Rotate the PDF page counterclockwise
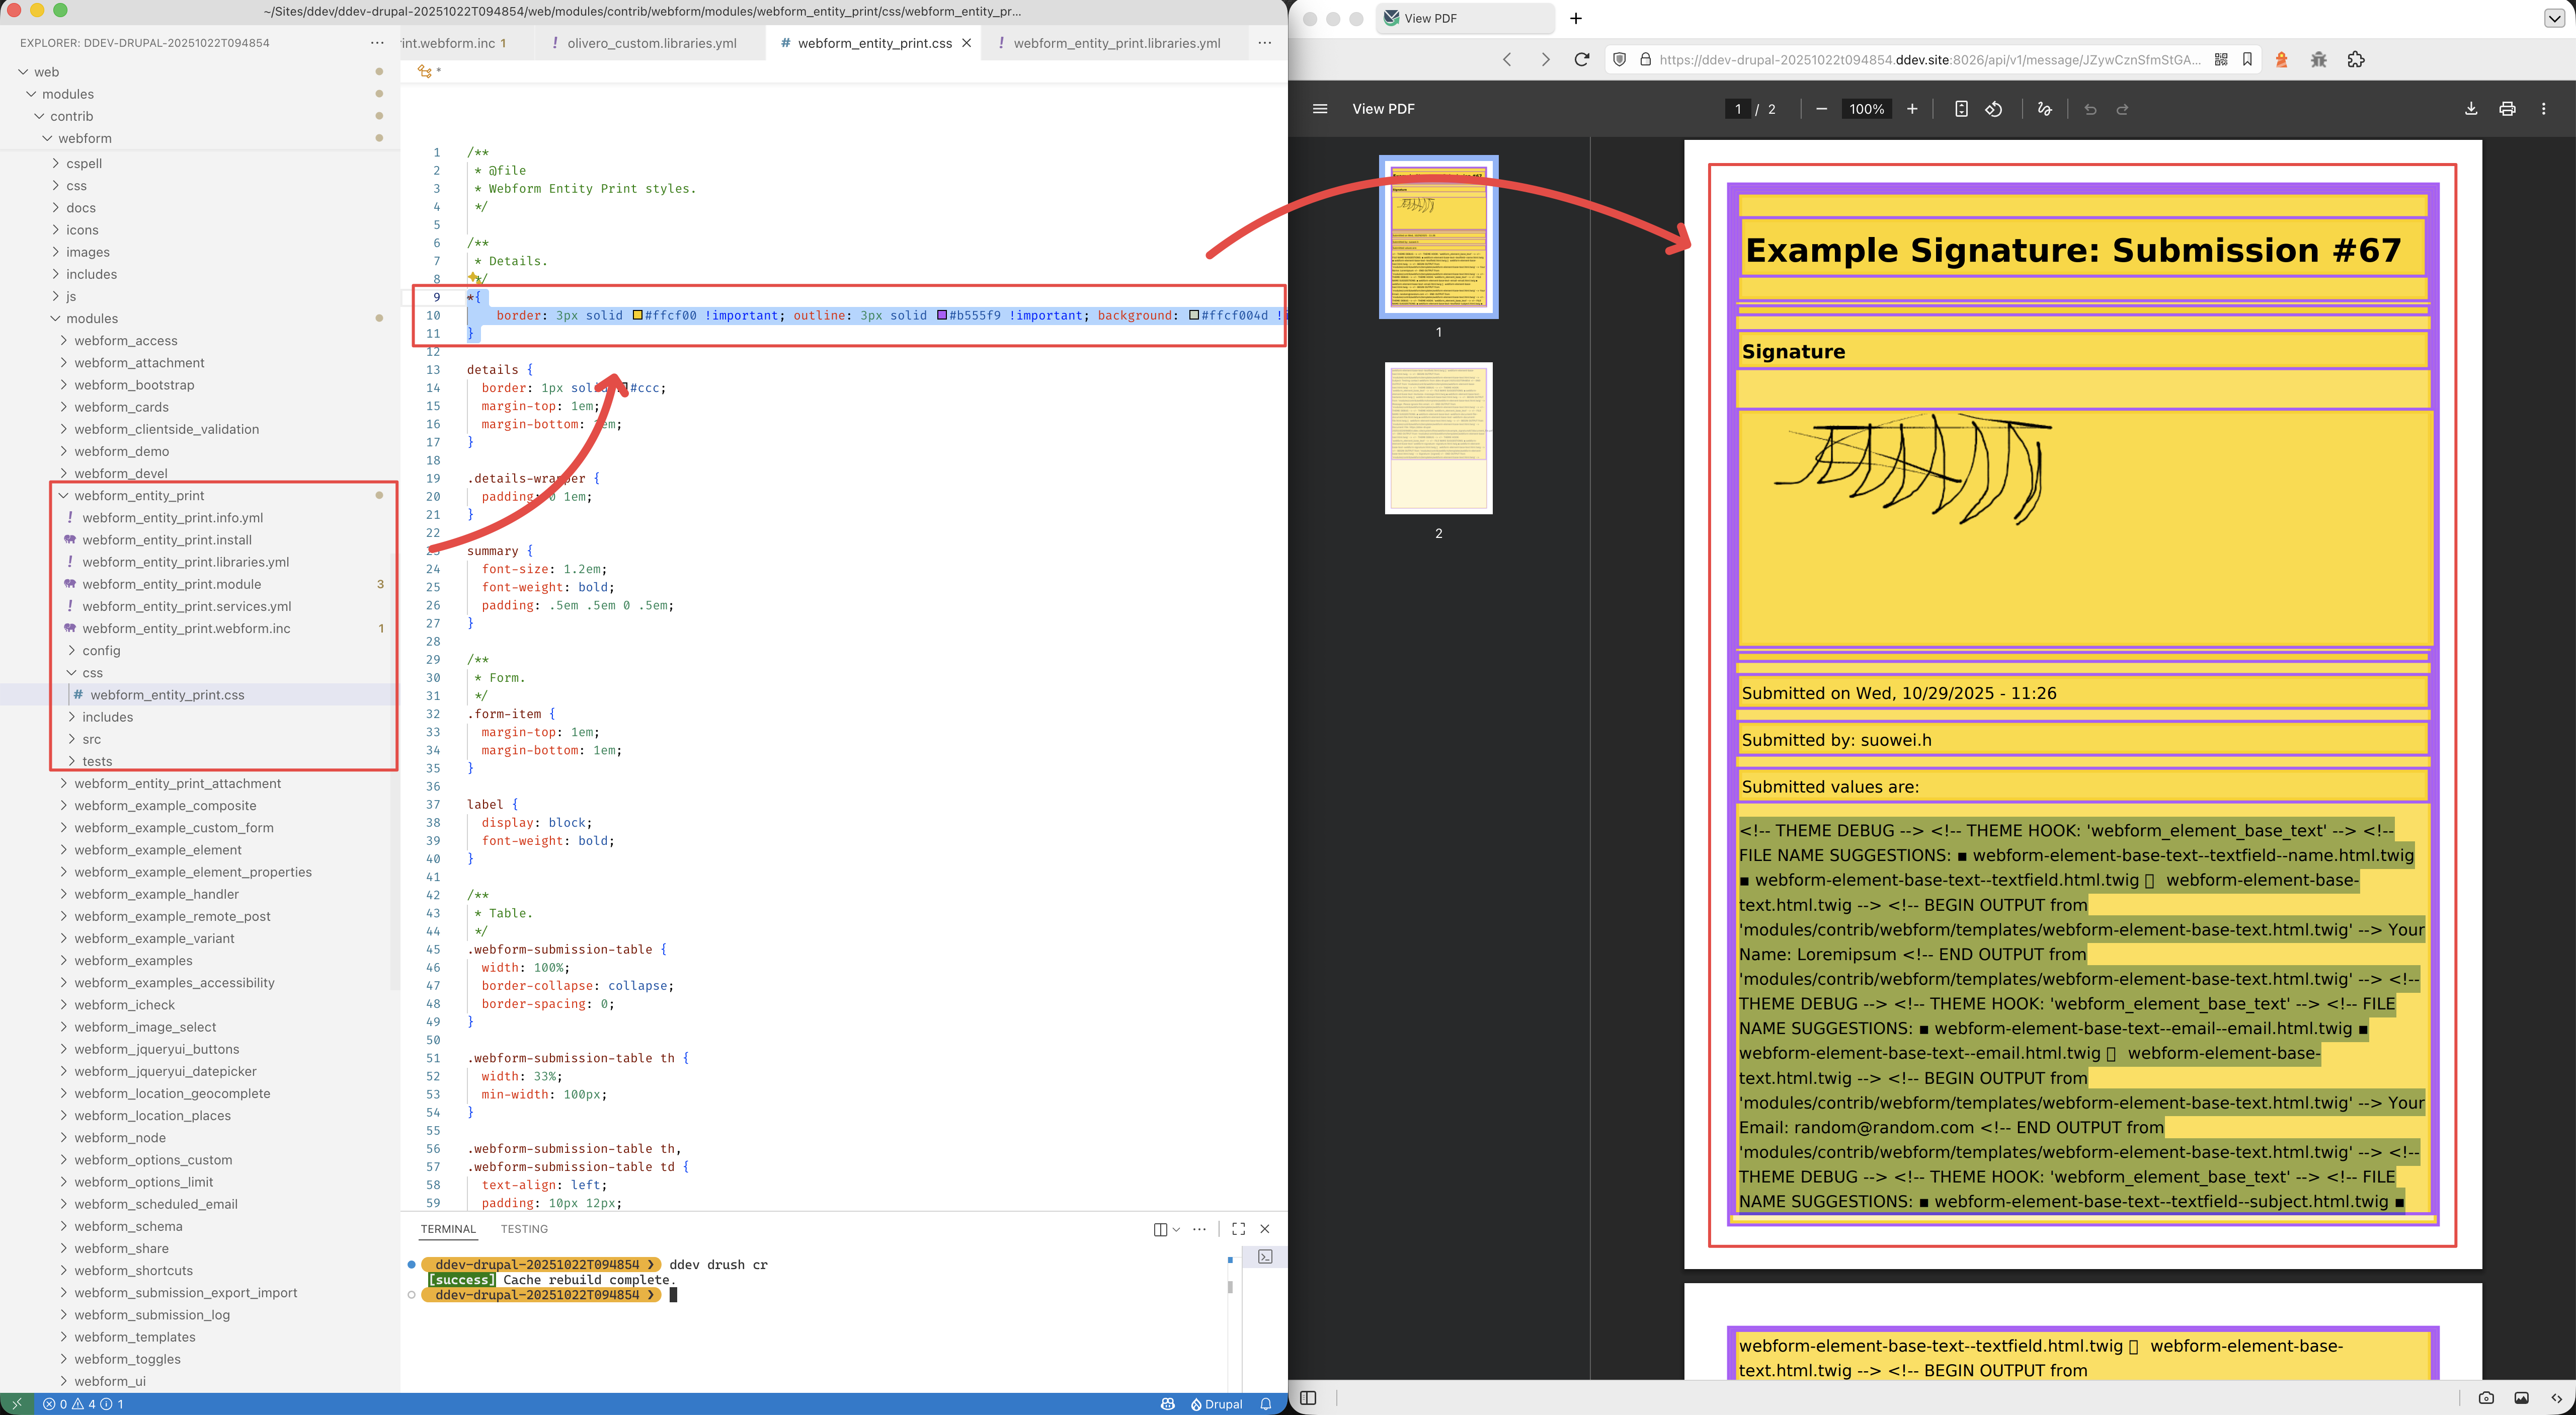 1994,109
